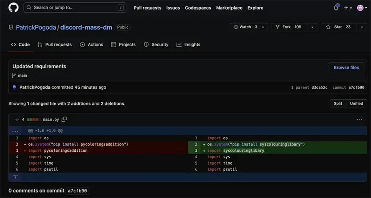371x198 pixels.
Task: Click the Watch button
Action: 245,27
